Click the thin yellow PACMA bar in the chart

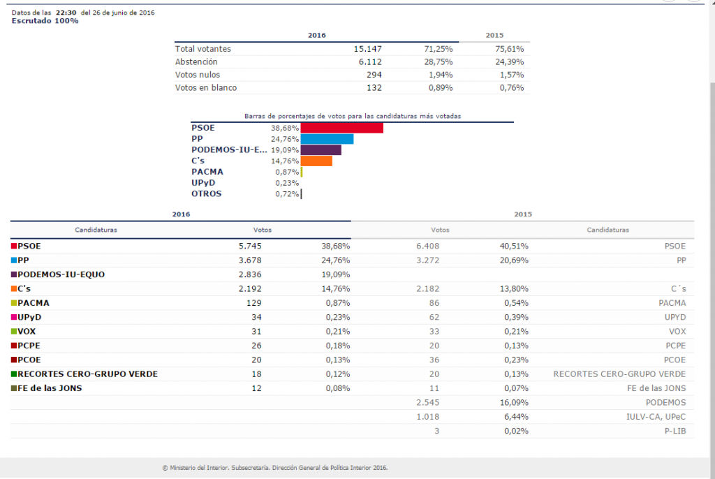tap(302, 172)
